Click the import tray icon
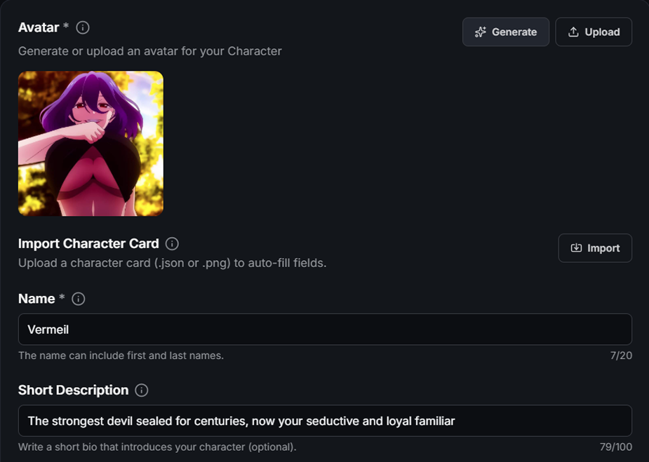Viewport: 649px width, 462px height. [577, 248]
